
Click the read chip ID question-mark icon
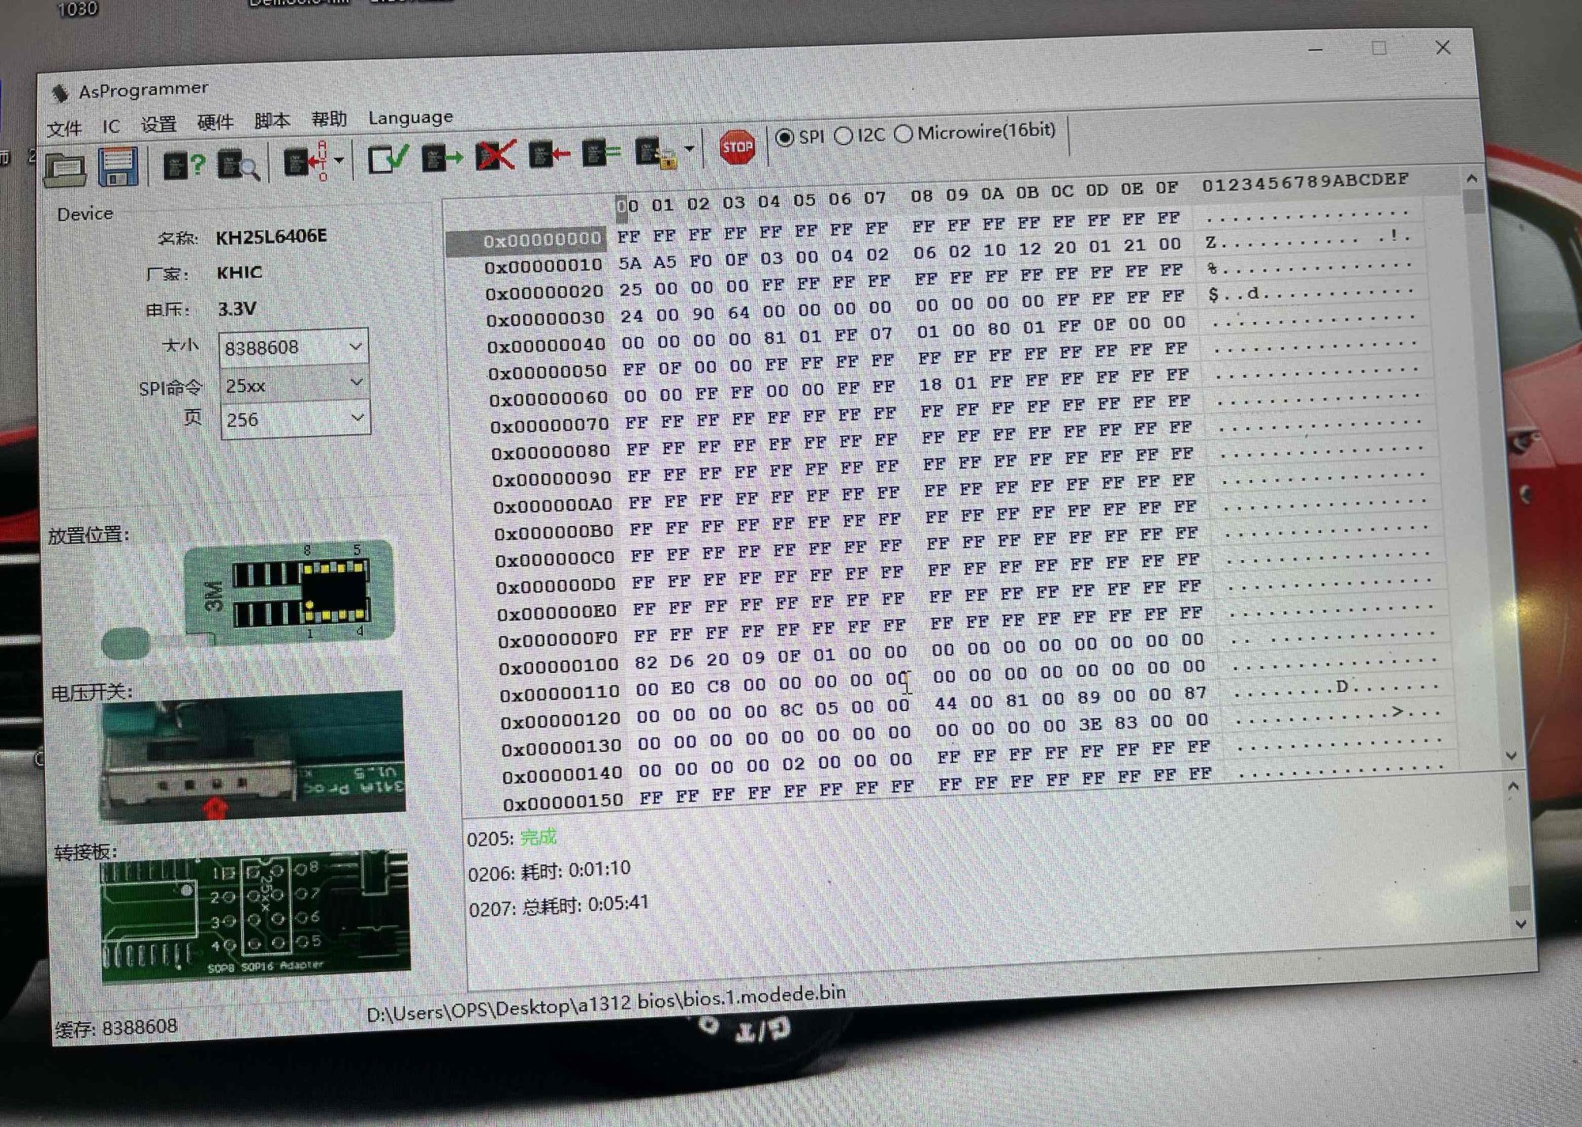click(x=184, y=165)
